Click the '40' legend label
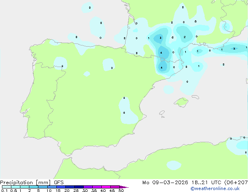The image size is (248, 192). (x=103, y=190)
